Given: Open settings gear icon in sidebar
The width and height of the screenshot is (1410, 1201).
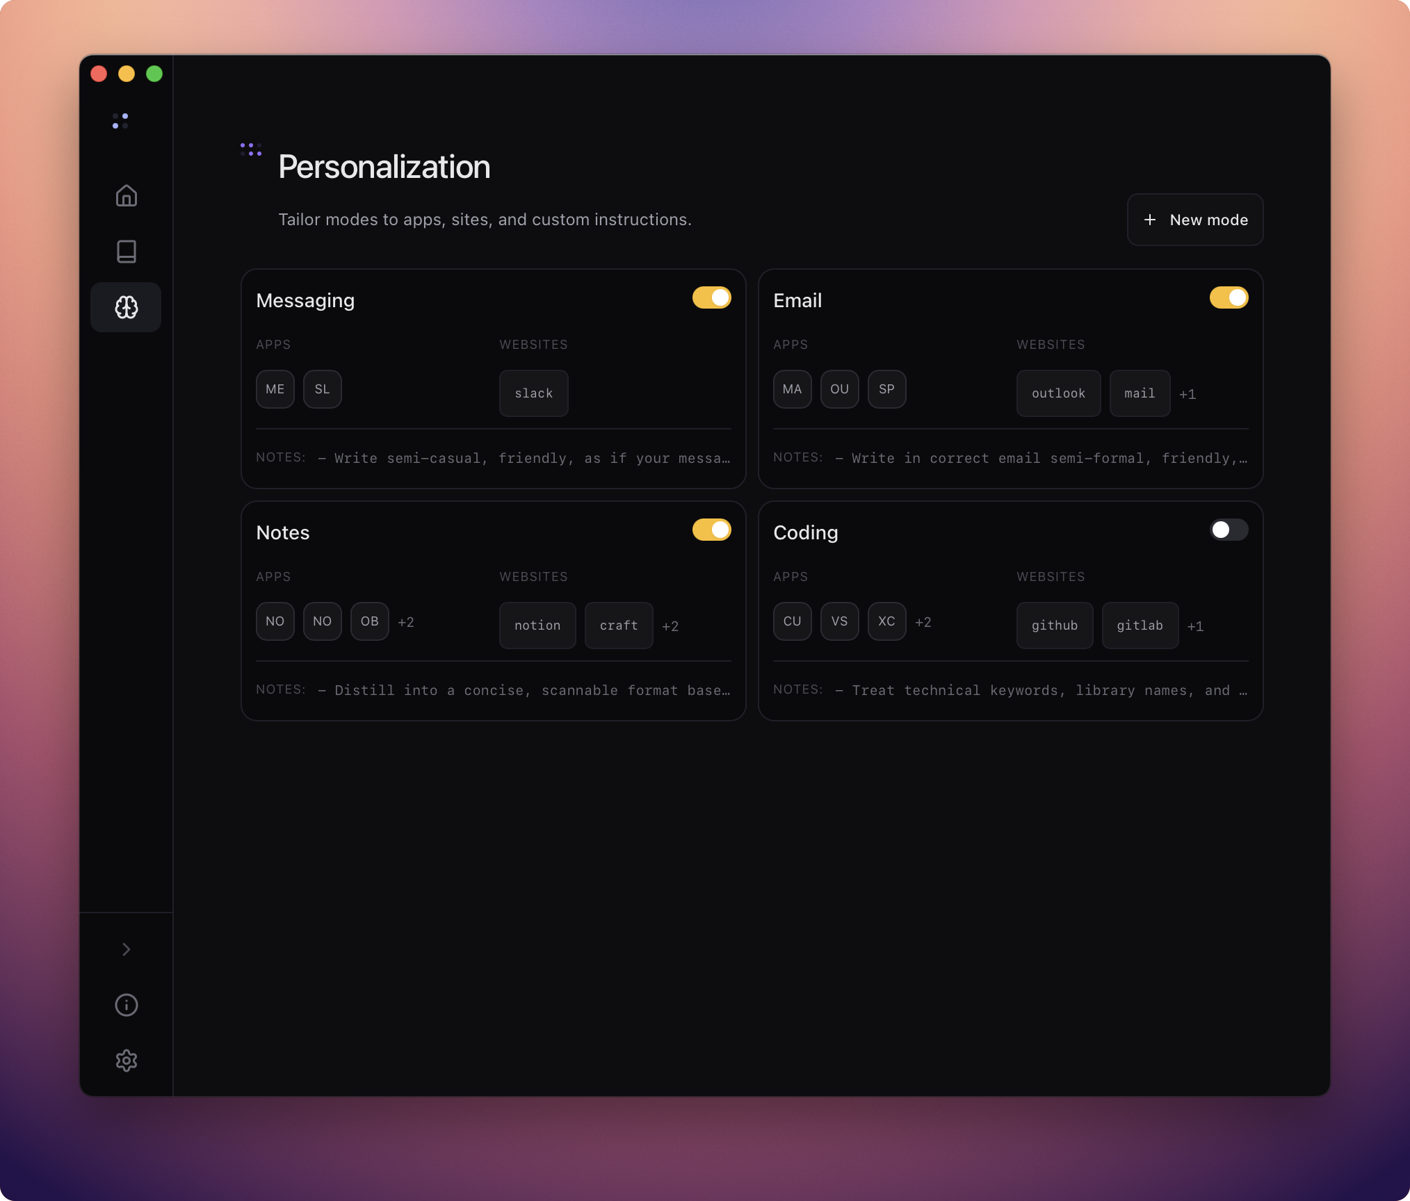Looking at the screenshot, I should 126,1061.
